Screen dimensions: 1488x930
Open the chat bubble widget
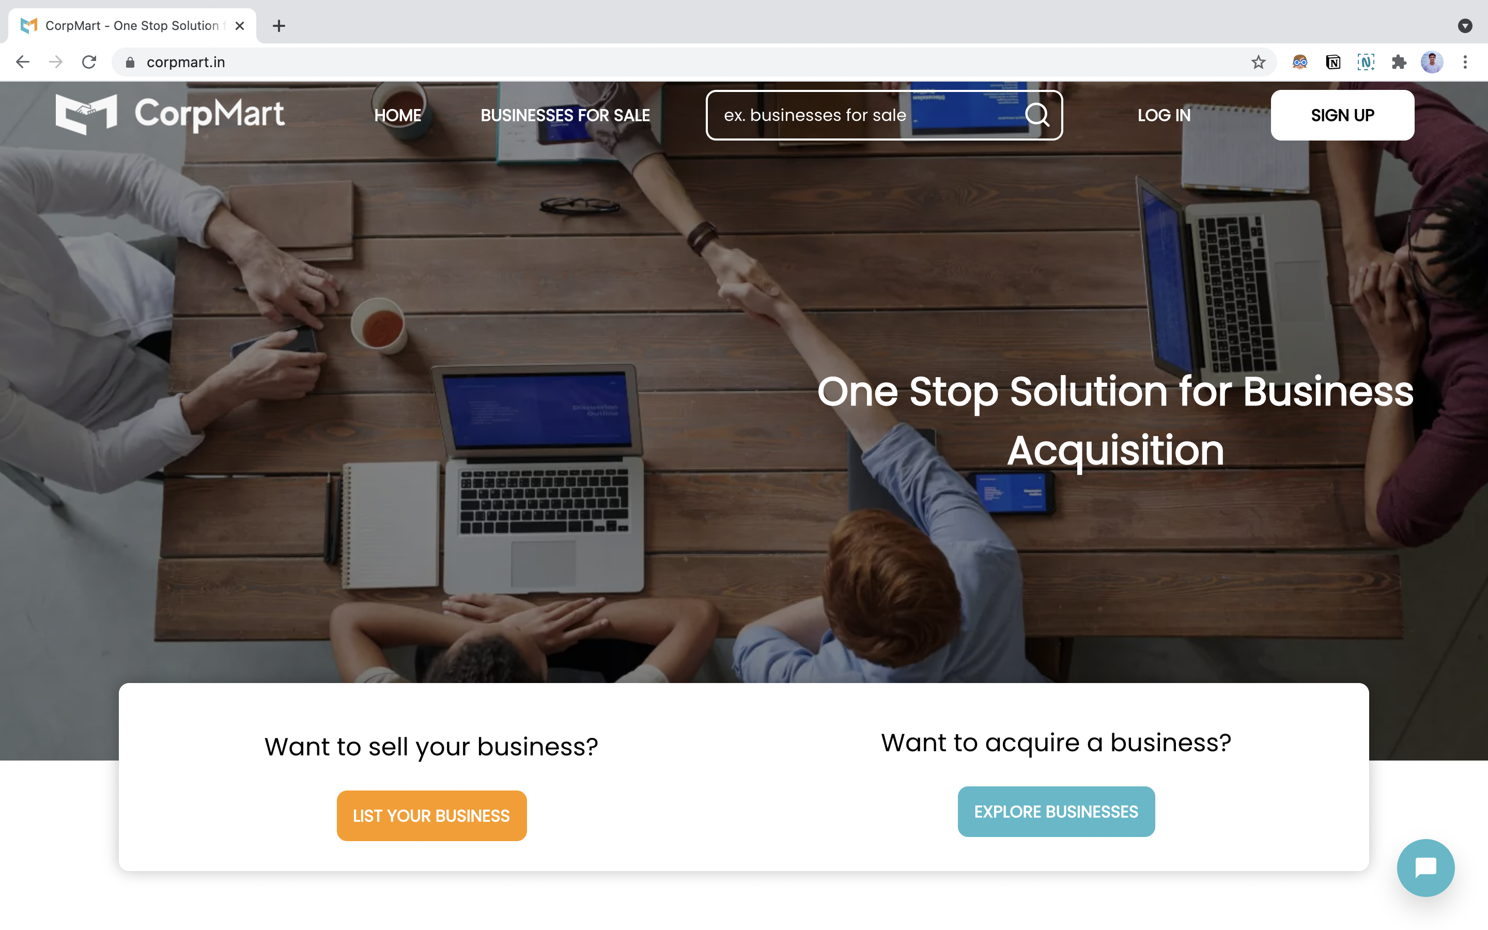click(x=1425, y=867)
